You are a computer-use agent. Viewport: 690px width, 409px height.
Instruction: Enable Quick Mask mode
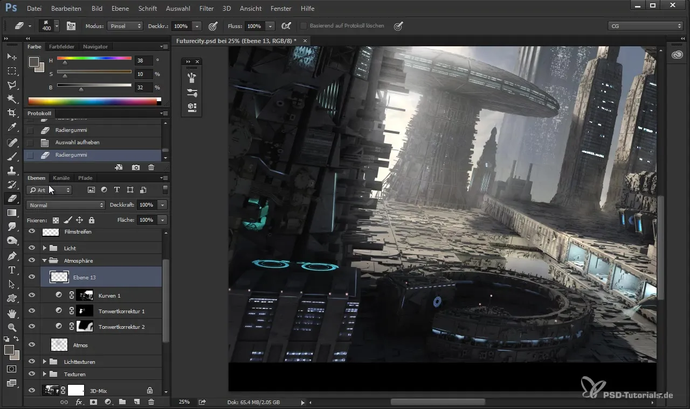tap(12, 369)
